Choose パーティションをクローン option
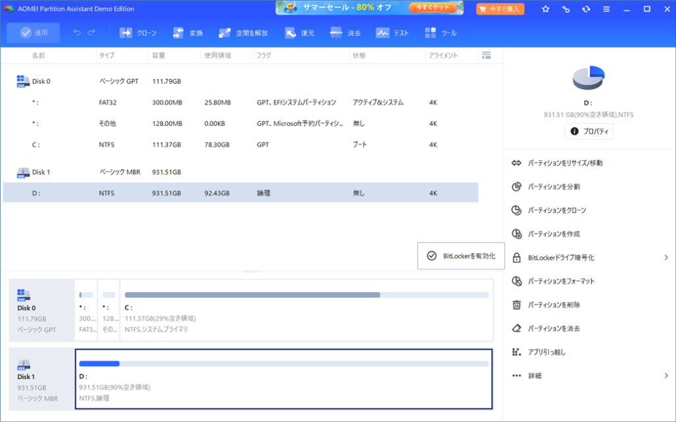 pyautogui.click(x=557, y=210)
